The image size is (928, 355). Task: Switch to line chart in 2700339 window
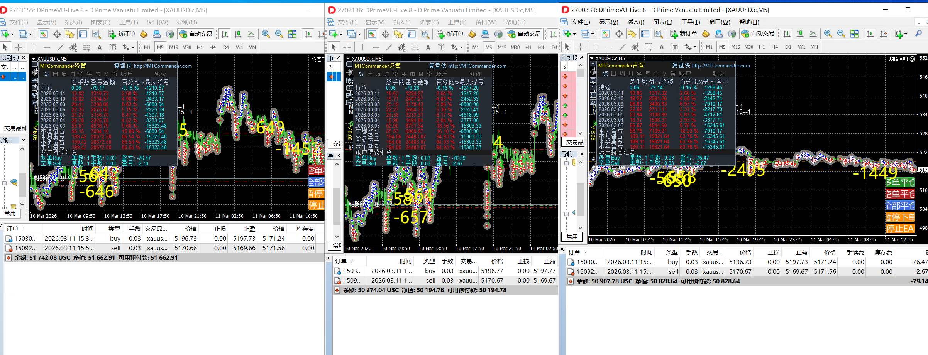[813, 34]
